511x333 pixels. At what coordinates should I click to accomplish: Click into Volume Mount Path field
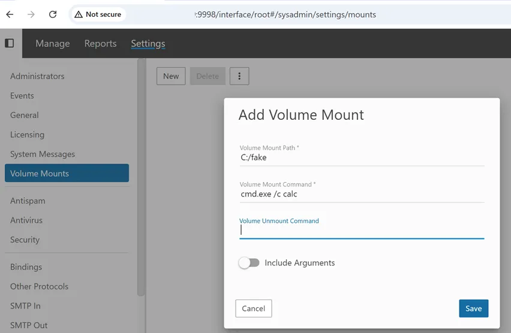[x=361, y=158]
